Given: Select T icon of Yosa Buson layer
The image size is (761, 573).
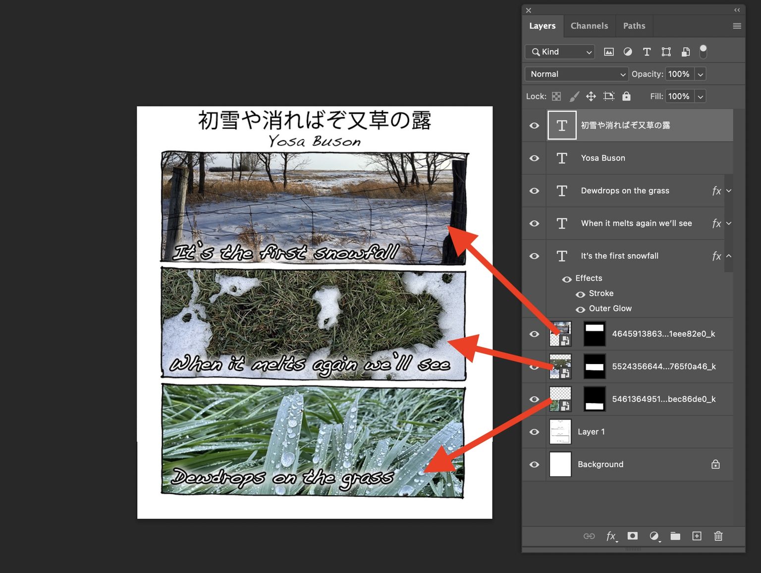Looking at the screenshot, I should click(562, 158).
